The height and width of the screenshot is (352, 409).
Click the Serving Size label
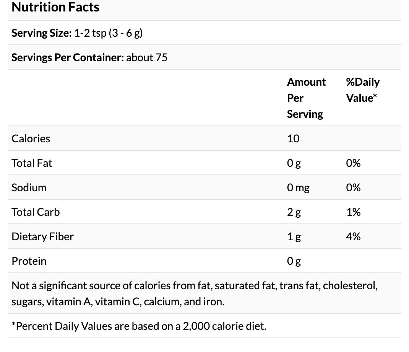pyautogui.click(x=41, y=33)
